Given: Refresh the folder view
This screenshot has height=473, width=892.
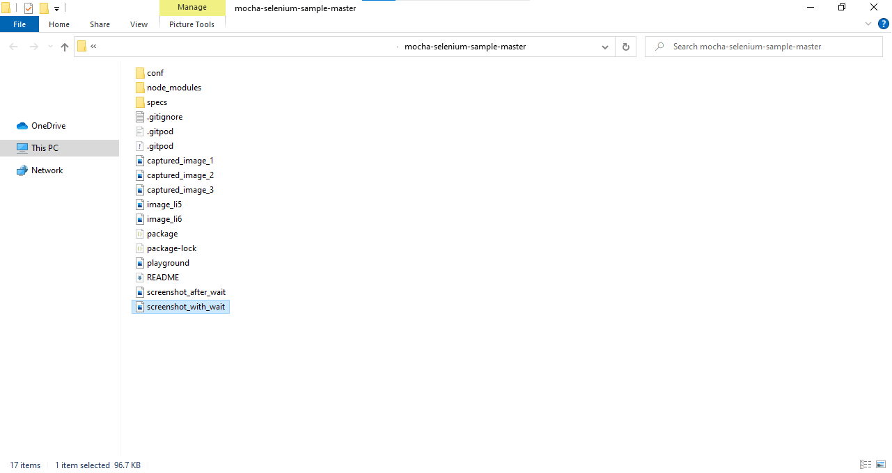Looking at the screenshot, I should 625,47.
